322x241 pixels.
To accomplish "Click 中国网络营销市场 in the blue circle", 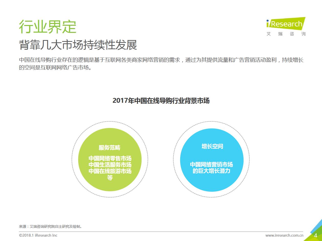I will (212, 164).
